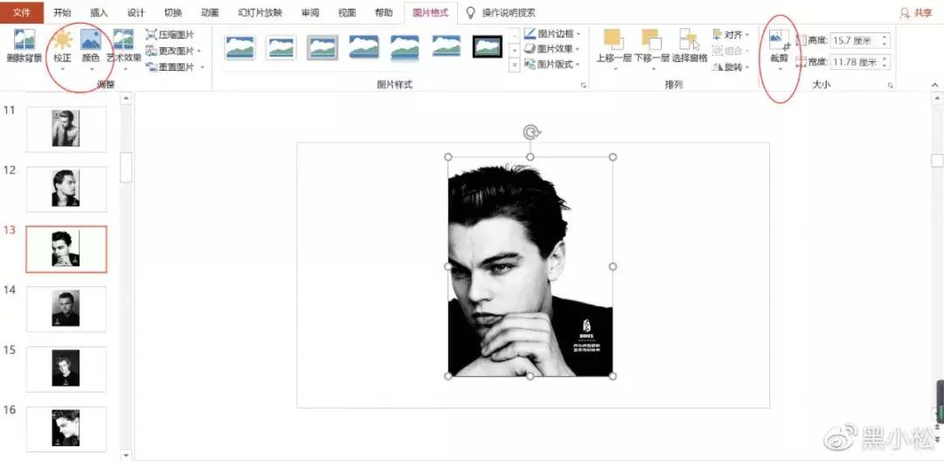Open Picture Effects (图片效果) options

(x=552, y=49)
